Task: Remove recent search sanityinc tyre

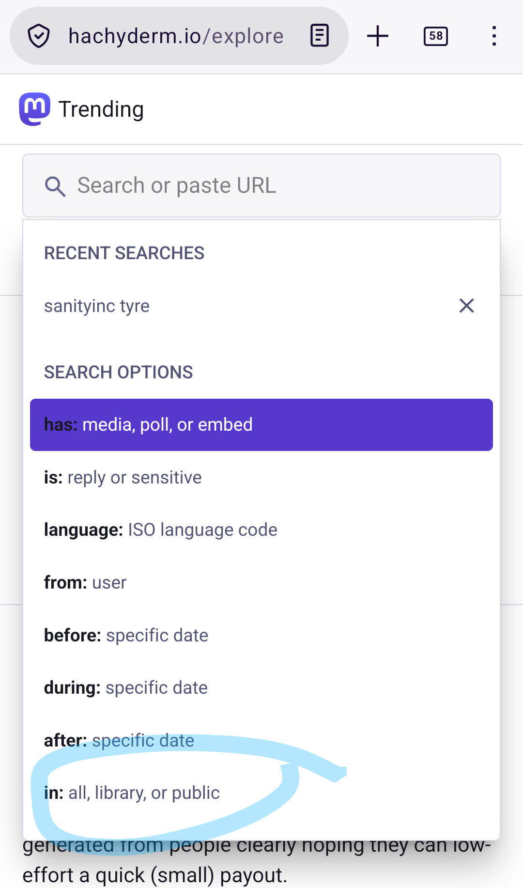Action: [x=466, y=306]
